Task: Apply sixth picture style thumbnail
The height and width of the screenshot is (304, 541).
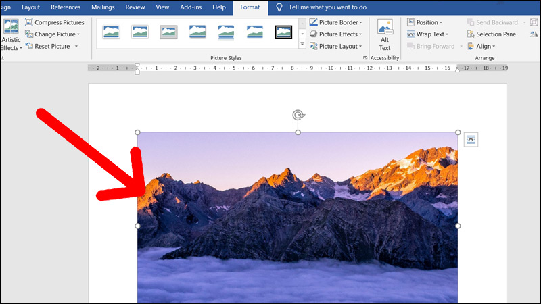Action: pyautogui.click(x=255, y=32)
